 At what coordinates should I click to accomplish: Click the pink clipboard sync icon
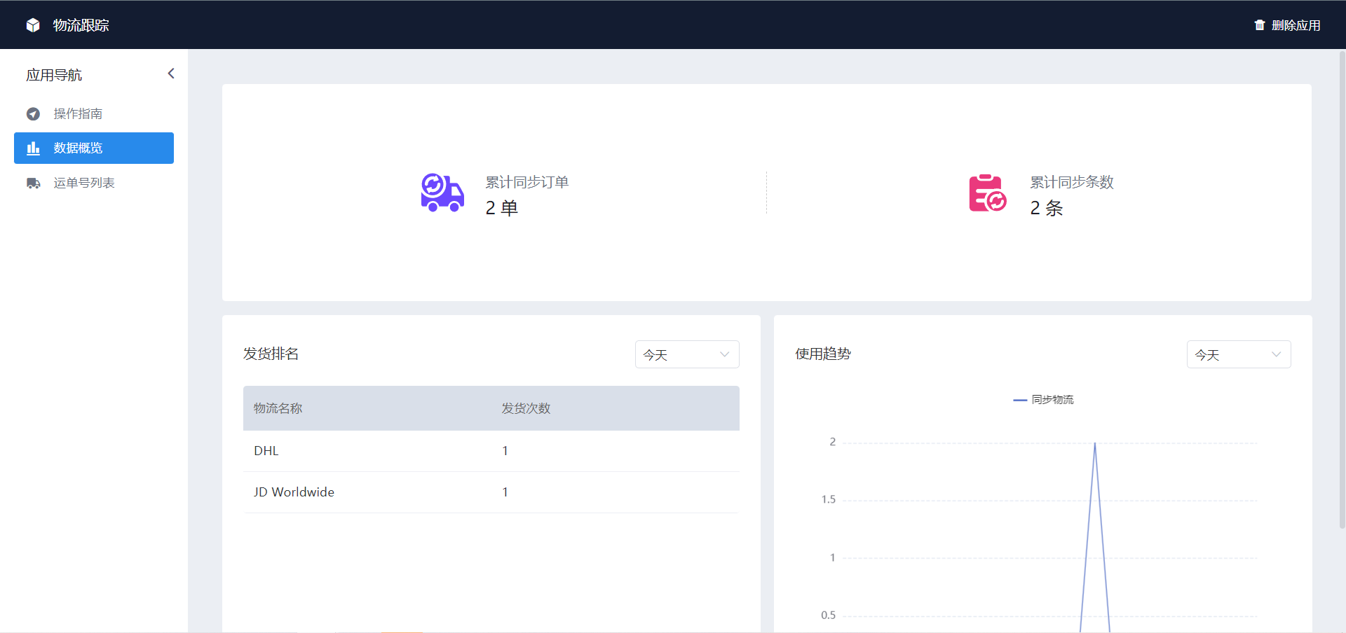tap(988, 193)
